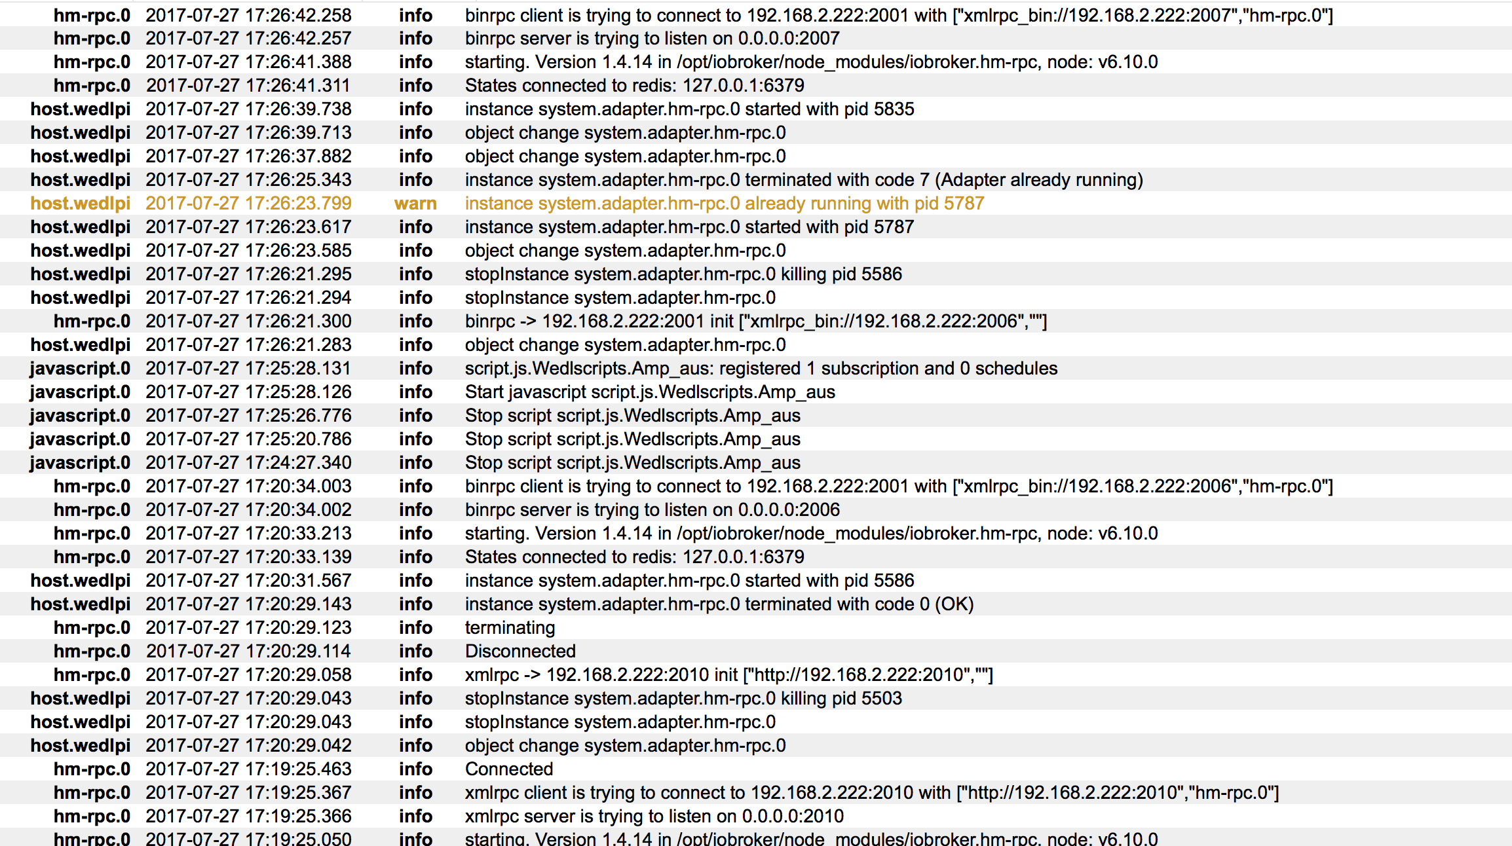
Task: Click the 'Disconnected' log message
Action: [520, 652]
